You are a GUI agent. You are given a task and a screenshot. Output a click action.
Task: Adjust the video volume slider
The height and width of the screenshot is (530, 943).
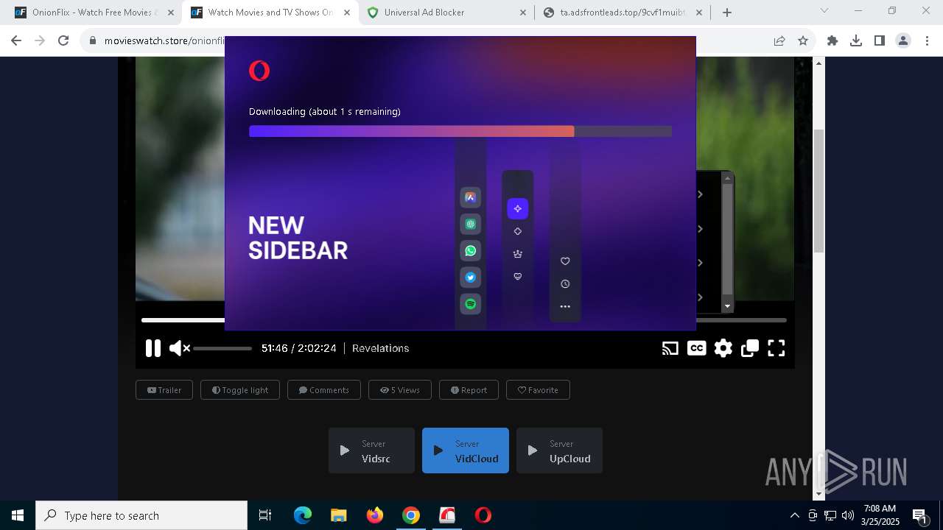(x=222, y=348)
